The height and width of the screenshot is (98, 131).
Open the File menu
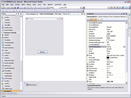click(3, 4)
